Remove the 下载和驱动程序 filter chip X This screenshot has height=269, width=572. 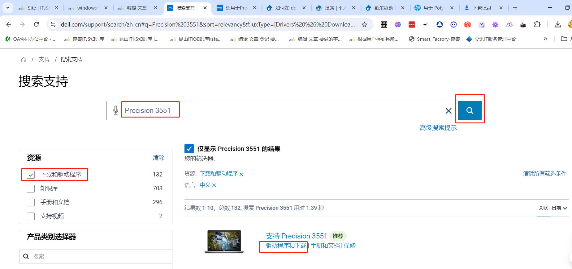click(241, 174)
